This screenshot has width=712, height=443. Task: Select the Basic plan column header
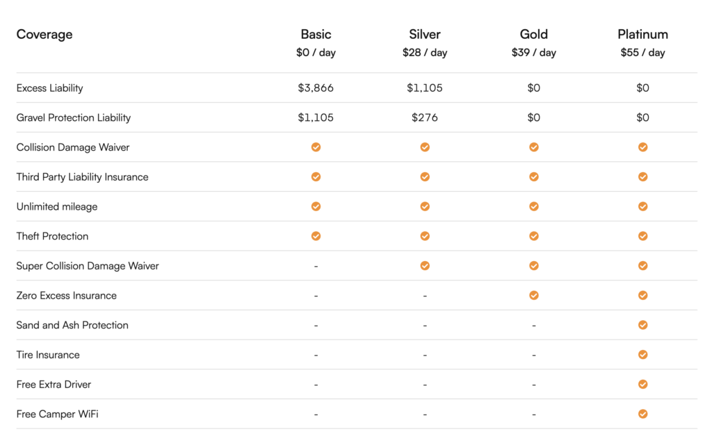(316, 34)
